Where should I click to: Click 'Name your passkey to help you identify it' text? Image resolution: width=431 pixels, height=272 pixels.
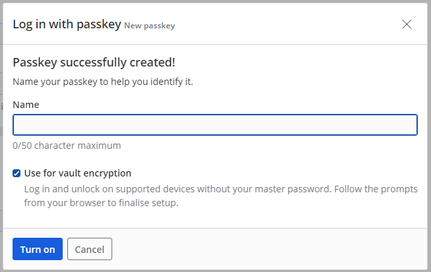tap(102, 82)
